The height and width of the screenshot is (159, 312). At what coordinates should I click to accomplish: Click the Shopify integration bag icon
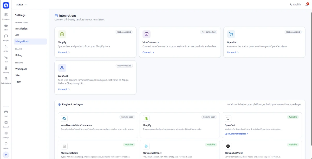pos(62,34)
